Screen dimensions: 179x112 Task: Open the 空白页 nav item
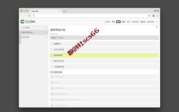point(107,22)
